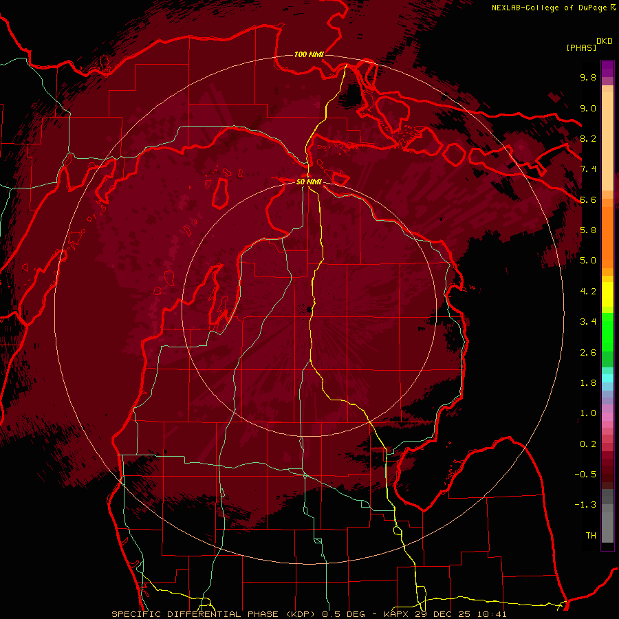Pick the cyan segment of the color bar

607,378
